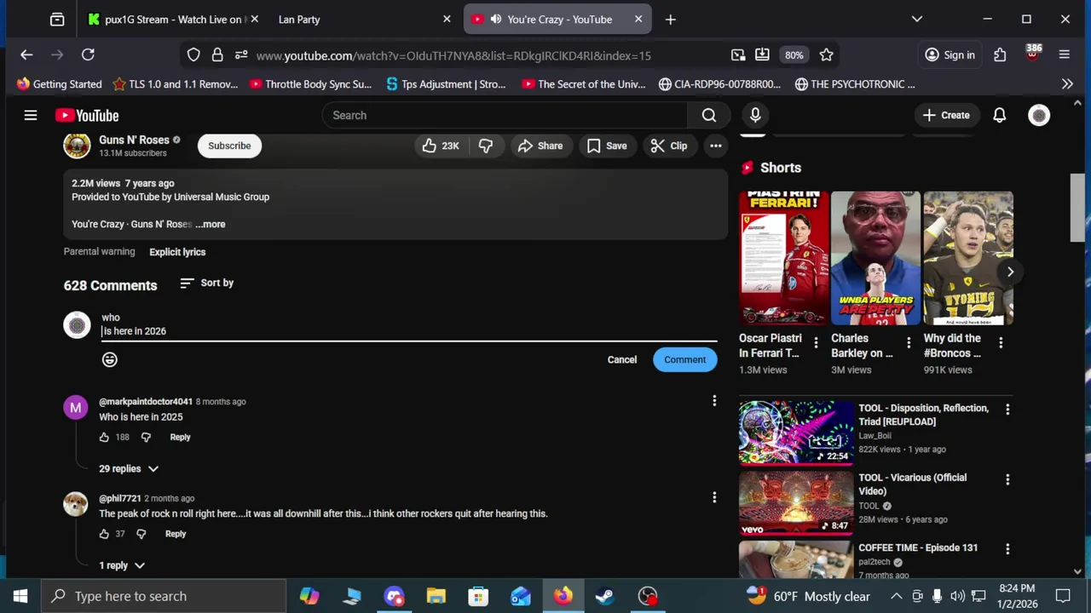Mute You're Crazy tab audio icon
The width and height of the screenshot is (1091, 613).
click(x=495, y=19)
